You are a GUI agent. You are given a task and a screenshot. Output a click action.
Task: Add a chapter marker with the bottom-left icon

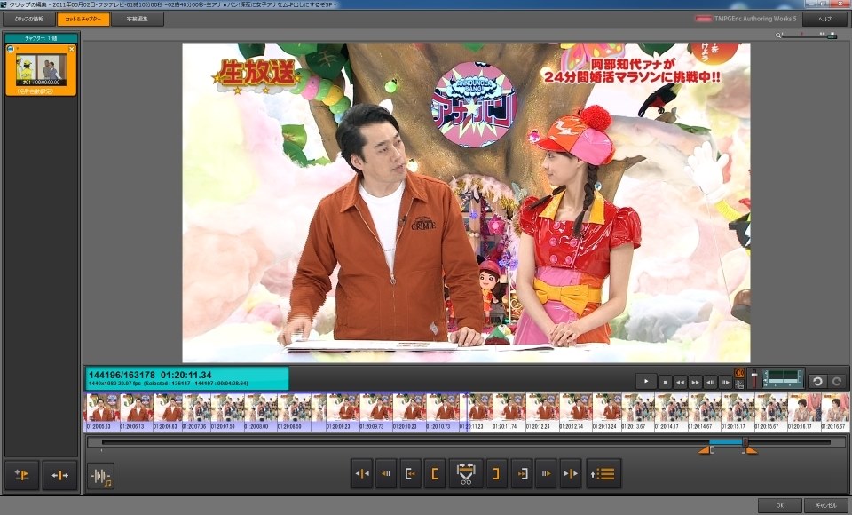click(20, 475)
